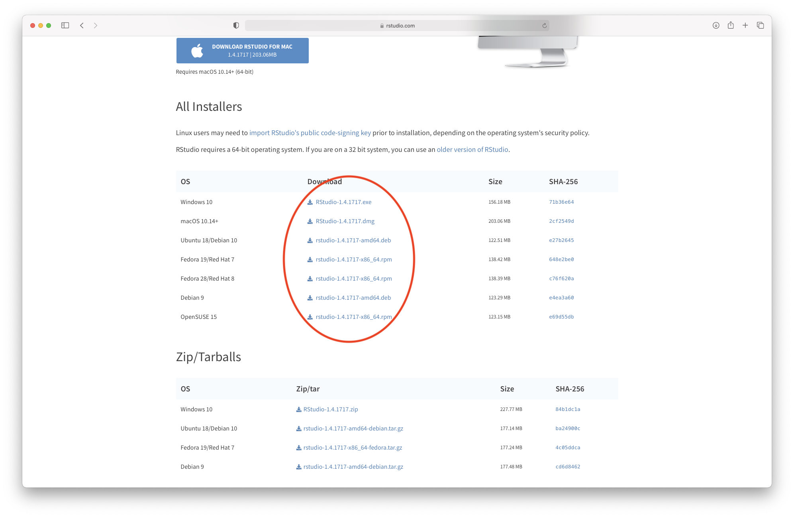Open SHA-256 hash cd6d8462
The width and height of the screenshot is (794, 517).
coord(568,467)
